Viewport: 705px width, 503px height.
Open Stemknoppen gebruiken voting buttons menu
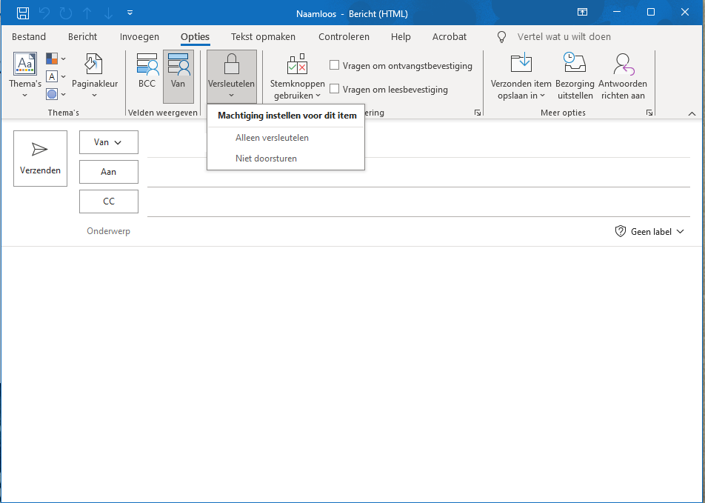(297, 76)
